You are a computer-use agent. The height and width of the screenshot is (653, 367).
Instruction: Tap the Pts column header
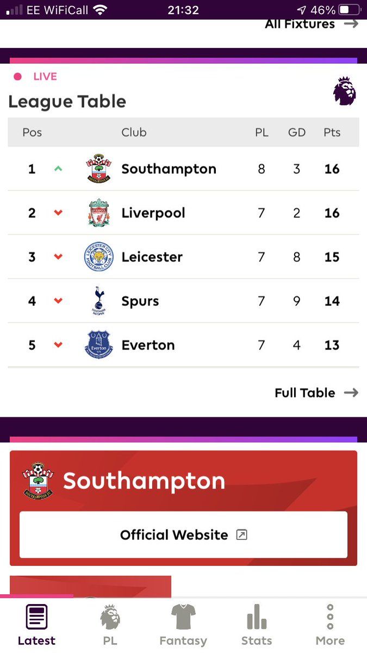pos(332,132)
